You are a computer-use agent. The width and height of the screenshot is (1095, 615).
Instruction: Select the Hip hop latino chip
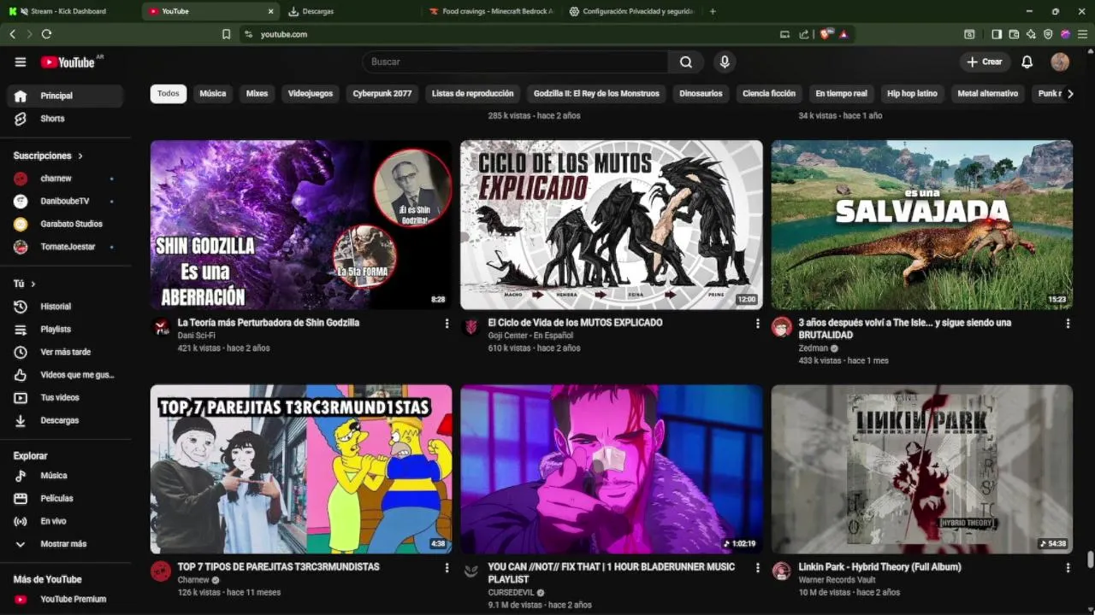coord(912,94)
